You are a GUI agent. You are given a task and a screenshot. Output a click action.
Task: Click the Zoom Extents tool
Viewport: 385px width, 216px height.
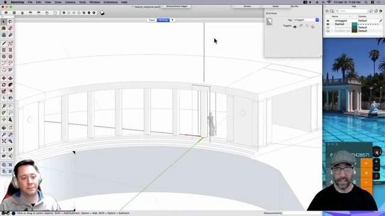coord(4,142)
